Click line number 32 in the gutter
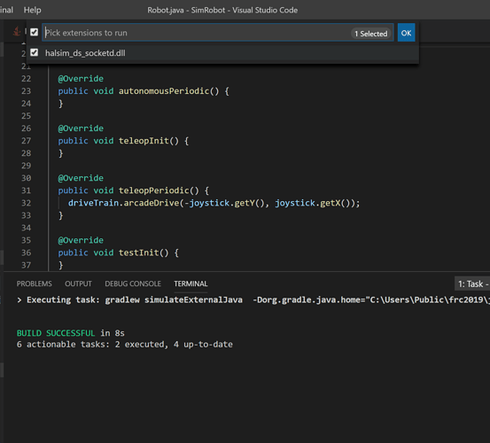490x443 pixels. 27,203
